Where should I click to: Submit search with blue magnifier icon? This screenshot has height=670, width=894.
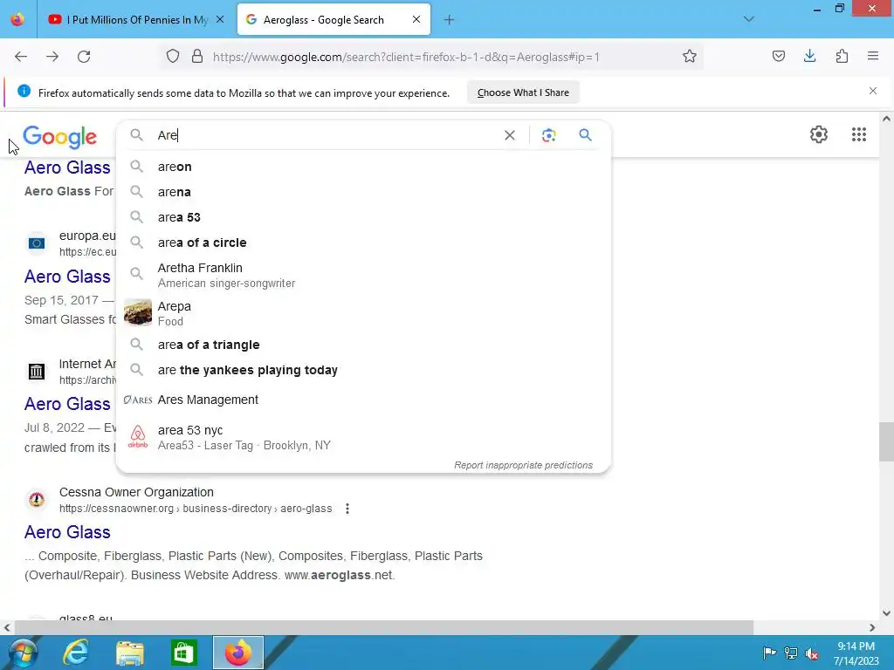(586, 135)
